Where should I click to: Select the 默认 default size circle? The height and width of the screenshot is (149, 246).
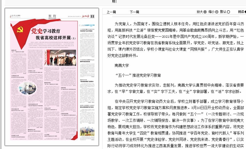pyautogui.click(x=228, y=12)
